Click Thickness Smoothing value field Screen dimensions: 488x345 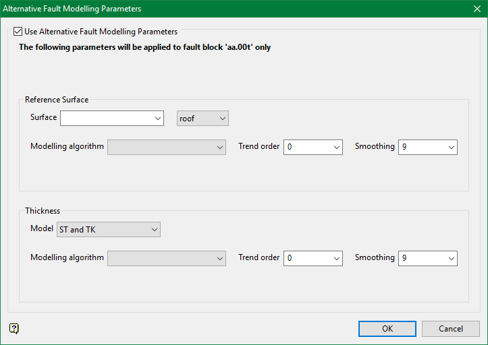[x=421, y=258]
